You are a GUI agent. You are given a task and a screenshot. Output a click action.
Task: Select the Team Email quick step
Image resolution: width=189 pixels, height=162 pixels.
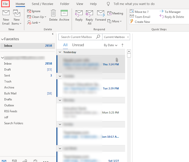pos(140,17)
